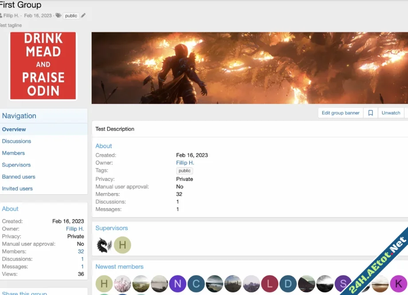Click the blue 'C' member avatar

(x=196, y=284)
